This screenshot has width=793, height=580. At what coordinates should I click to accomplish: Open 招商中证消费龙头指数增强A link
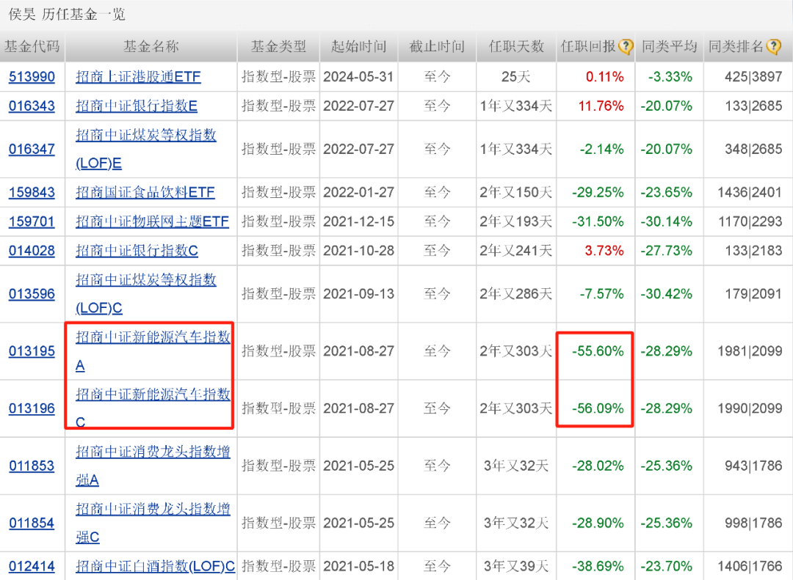click(153, 466)
